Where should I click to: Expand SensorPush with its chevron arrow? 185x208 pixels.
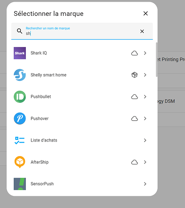coord(145,184)
